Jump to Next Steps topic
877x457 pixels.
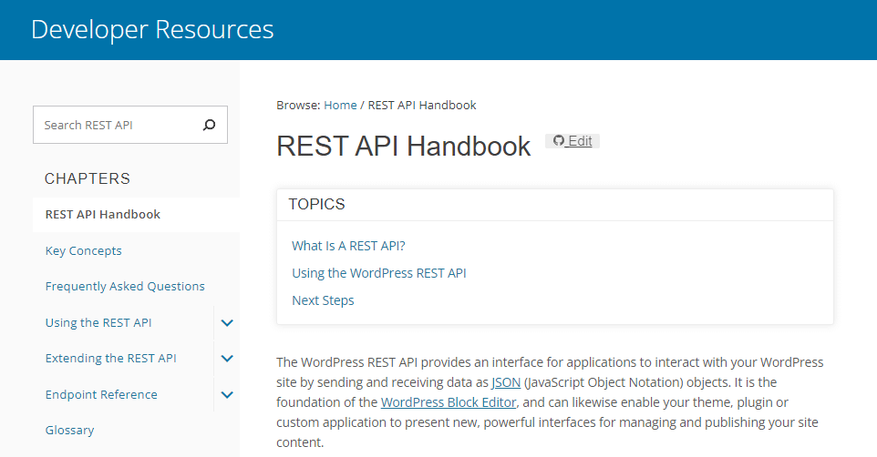tap(323, 300)
